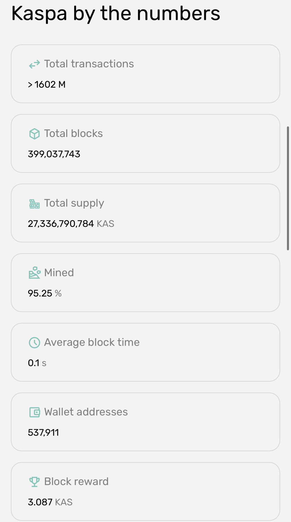Click the Total transactions arrows icon

(x=34, y=64)
